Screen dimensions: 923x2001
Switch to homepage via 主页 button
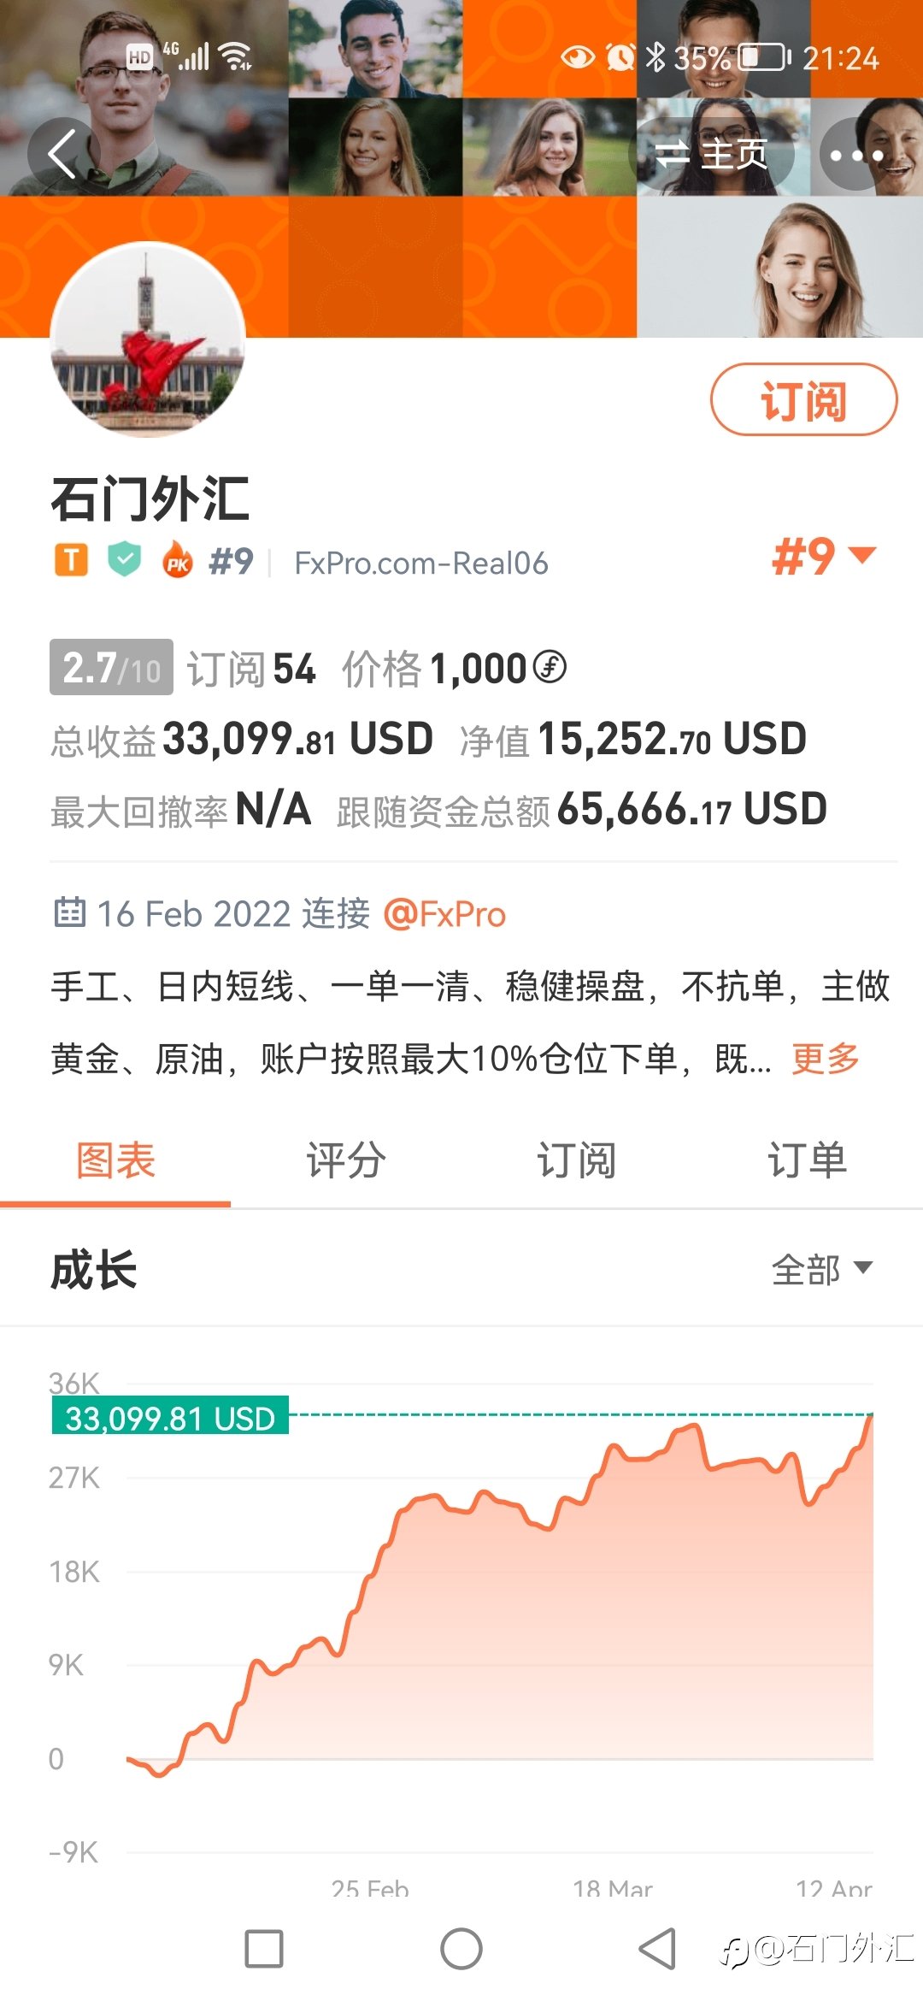(711, 155)
